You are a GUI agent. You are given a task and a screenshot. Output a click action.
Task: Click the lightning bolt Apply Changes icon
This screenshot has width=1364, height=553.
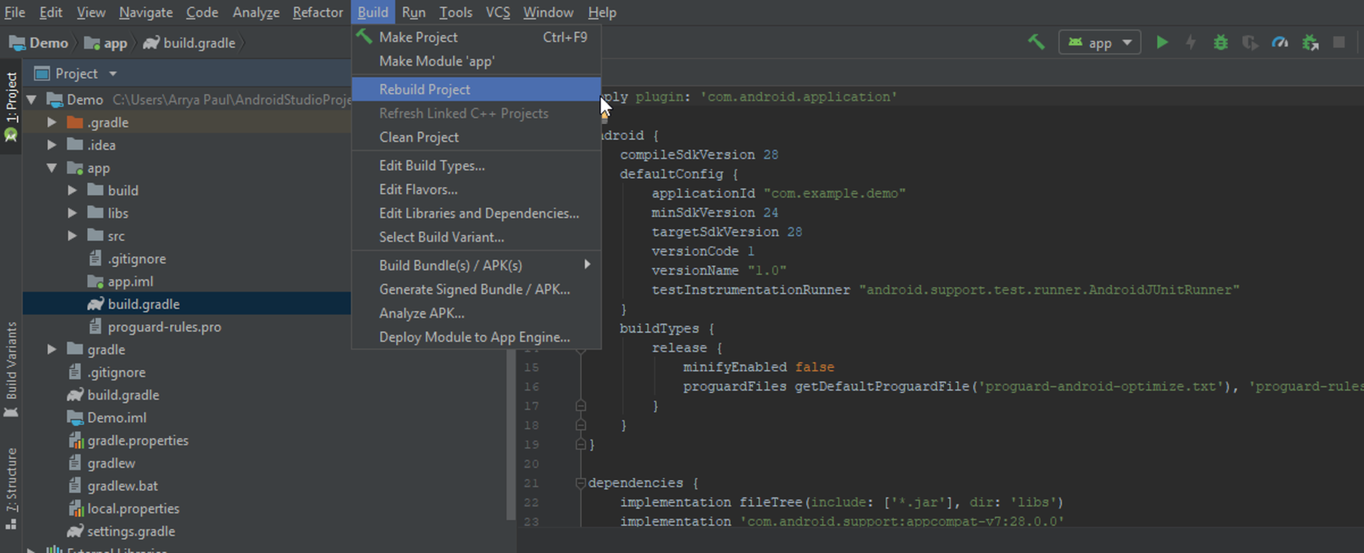[x=1191, y=43]
